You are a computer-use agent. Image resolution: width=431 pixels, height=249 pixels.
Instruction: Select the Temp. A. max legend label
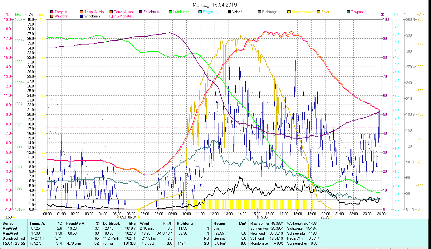(x=124, y=12)
